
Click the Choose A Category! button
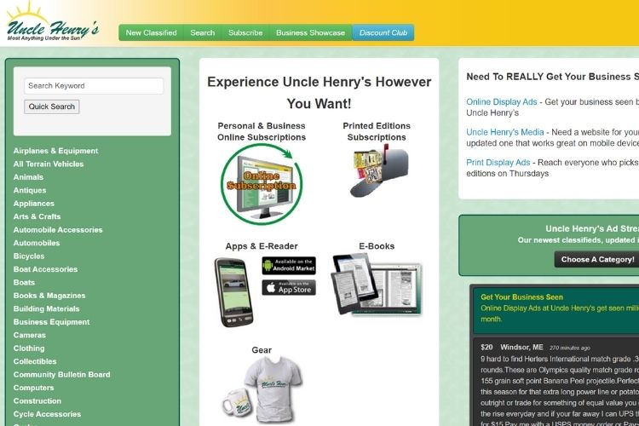point(597,260)
